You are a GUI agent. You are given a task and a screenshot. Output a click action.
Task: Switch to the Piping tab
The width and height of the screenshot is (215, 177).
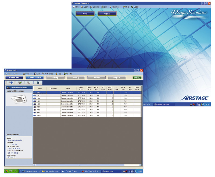pos(55,78)
